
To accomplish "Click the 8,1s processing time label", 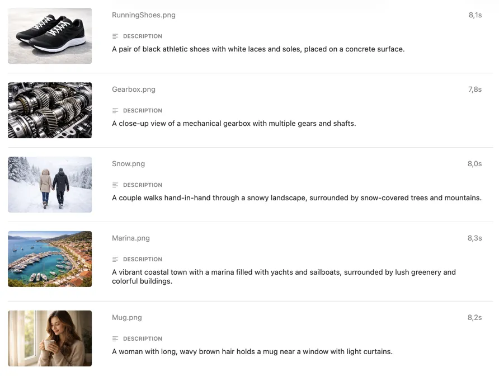I will pyautogui.click(x=475, y=15).
